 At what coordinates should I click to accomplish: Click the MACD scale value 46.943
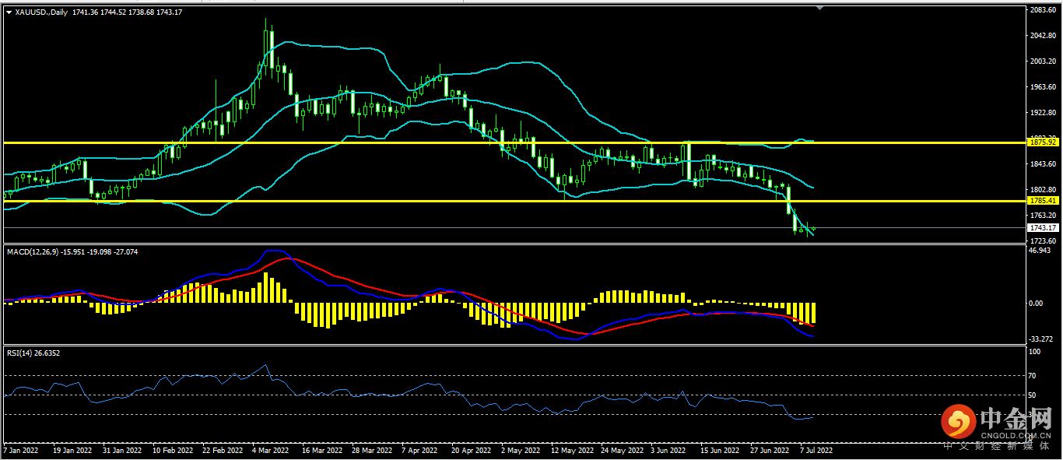coord(1040,251)
